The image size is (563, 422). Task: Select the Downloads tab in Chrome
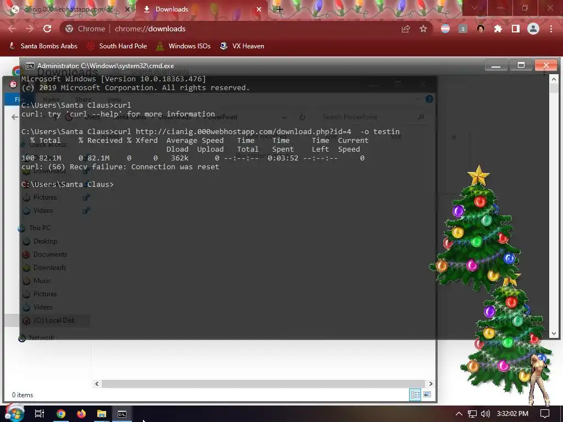tap(201, 9)
